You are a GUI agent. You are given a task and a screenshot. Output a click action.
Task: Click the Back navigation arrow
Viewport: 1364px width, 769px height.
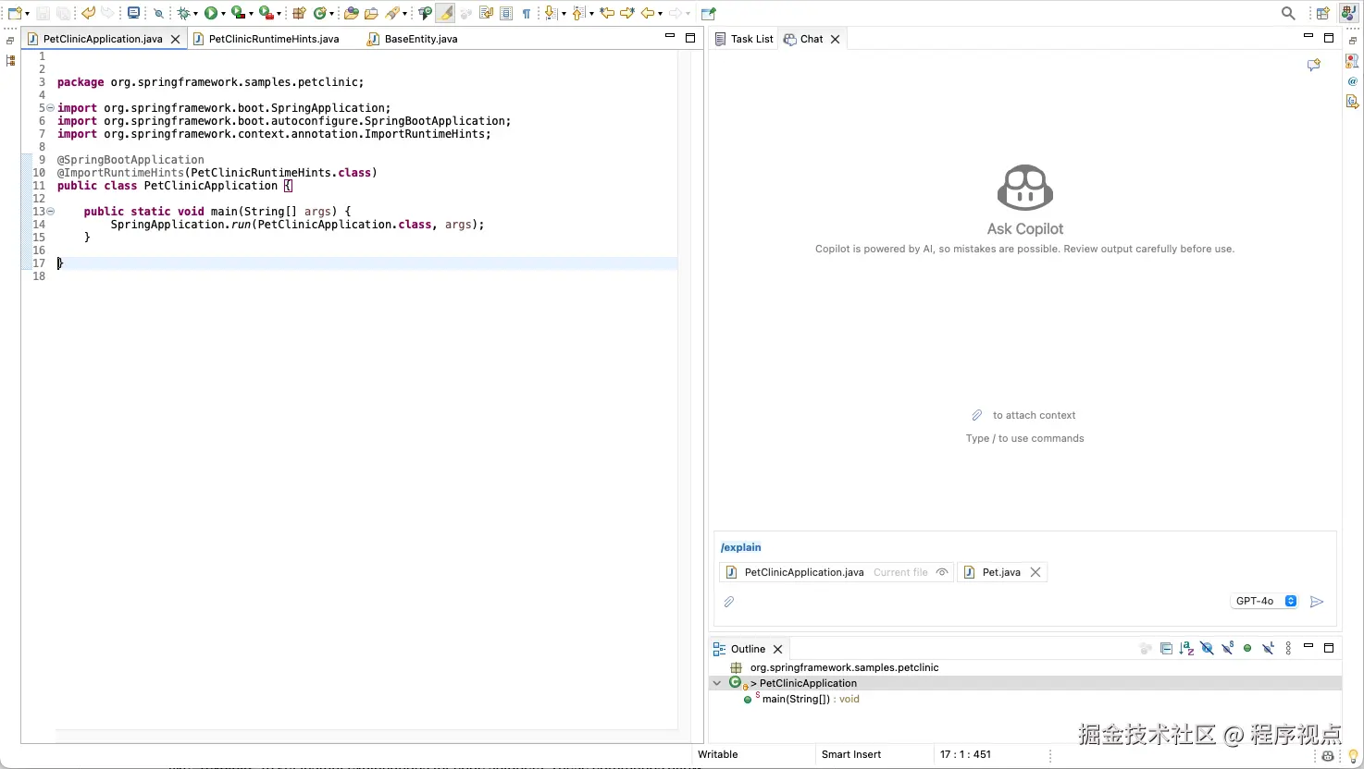click(648, 13)
